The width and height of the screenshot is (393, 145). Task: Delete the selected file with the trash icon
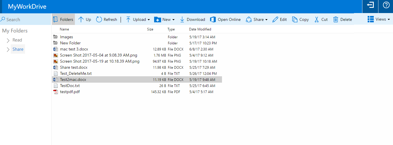point(336,19)
